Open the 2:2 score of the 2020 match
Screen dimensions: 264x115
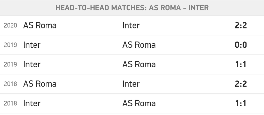pos(241,25)
